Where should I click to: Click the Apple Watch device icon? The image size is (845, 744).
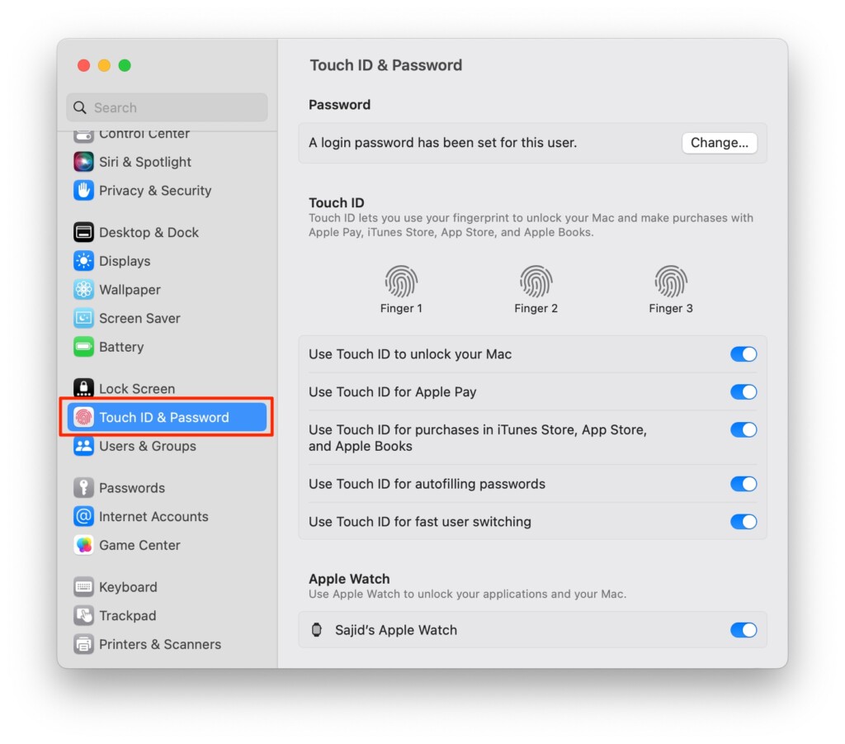[x=317, y=630]
